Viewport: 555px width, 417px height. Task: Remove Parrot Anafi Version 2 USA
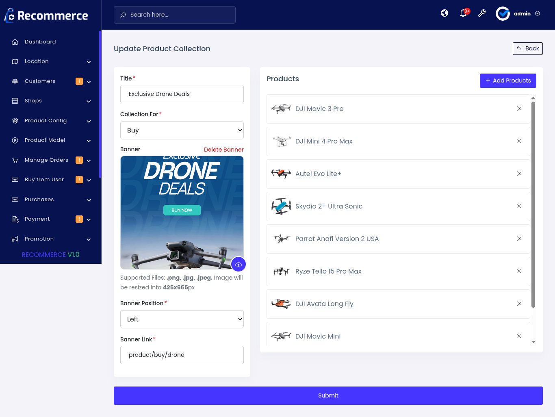coord(519,239)
